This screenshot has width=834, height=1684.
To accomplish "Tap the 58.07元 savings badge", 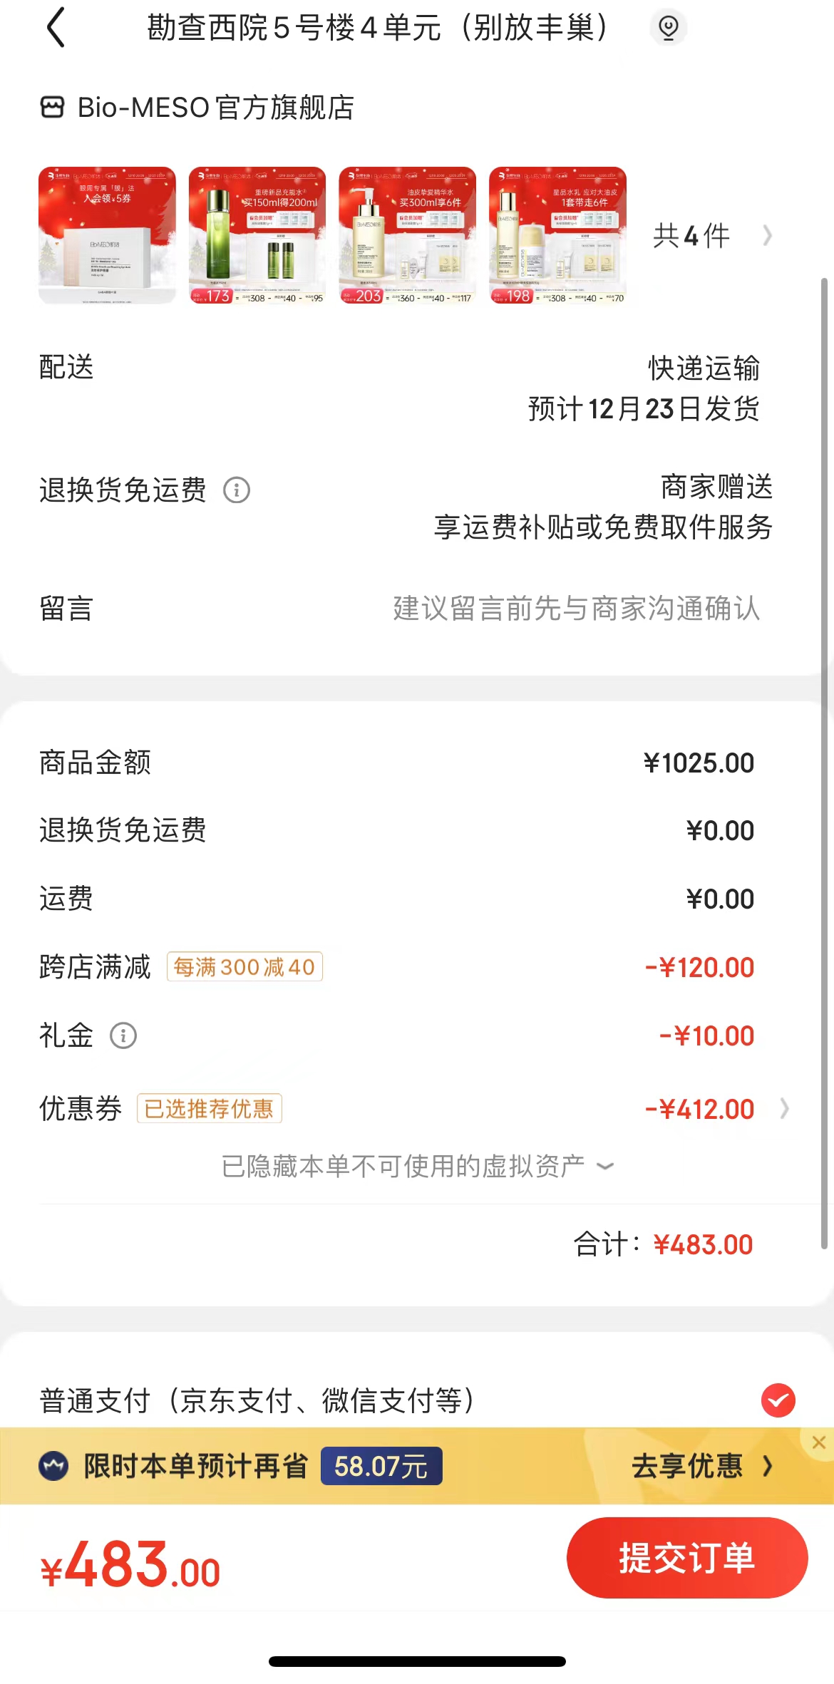I will (x=381, y=1466).
